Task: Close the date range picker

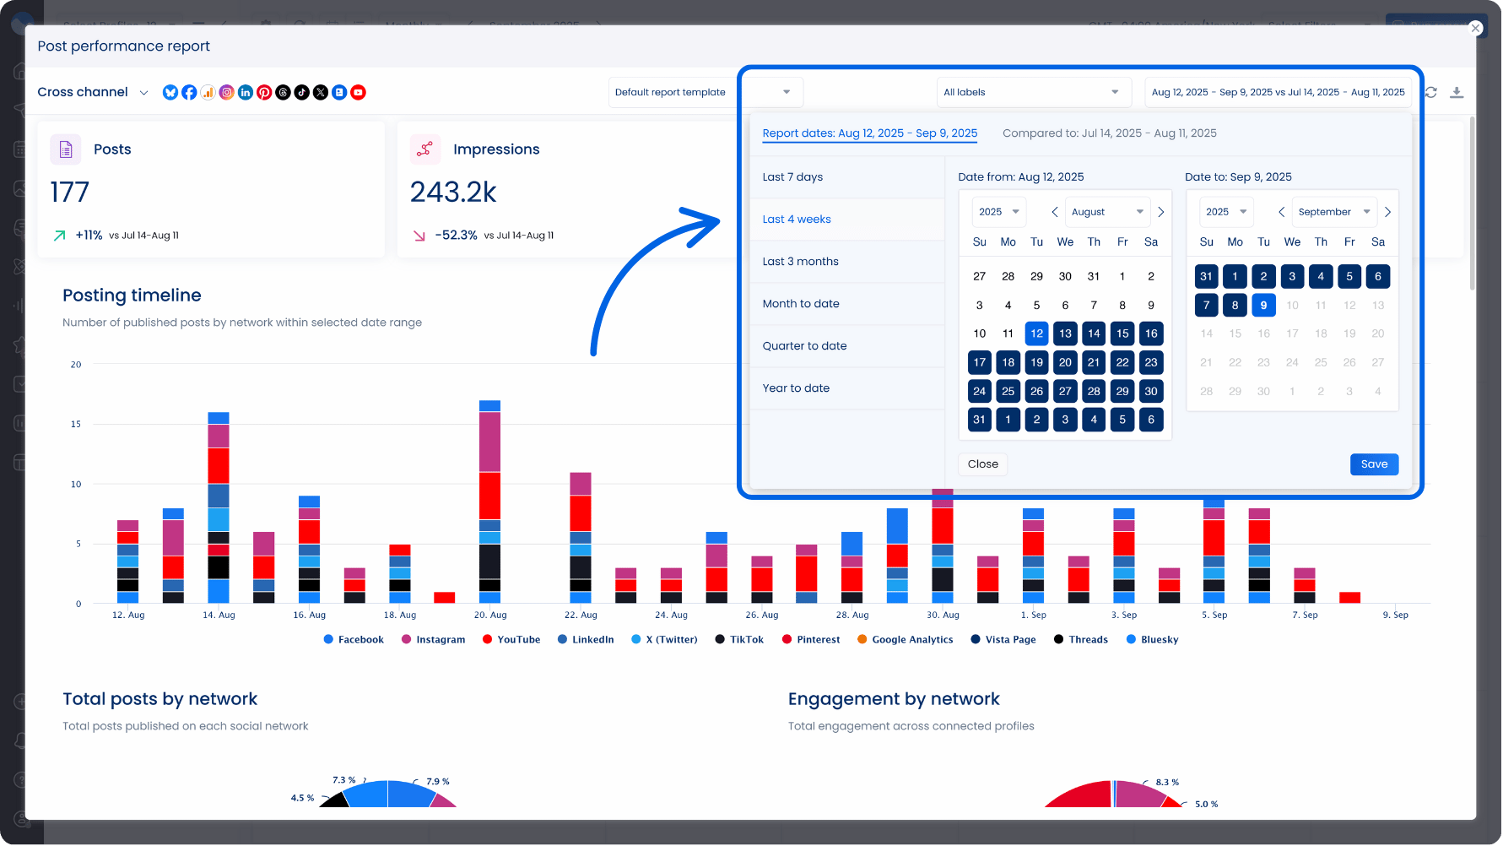Action: [x=982, y=464]
